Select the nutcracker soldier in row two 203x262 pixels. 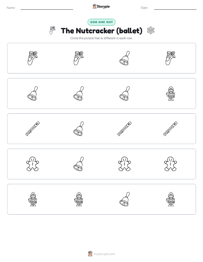tap(171, 93)
